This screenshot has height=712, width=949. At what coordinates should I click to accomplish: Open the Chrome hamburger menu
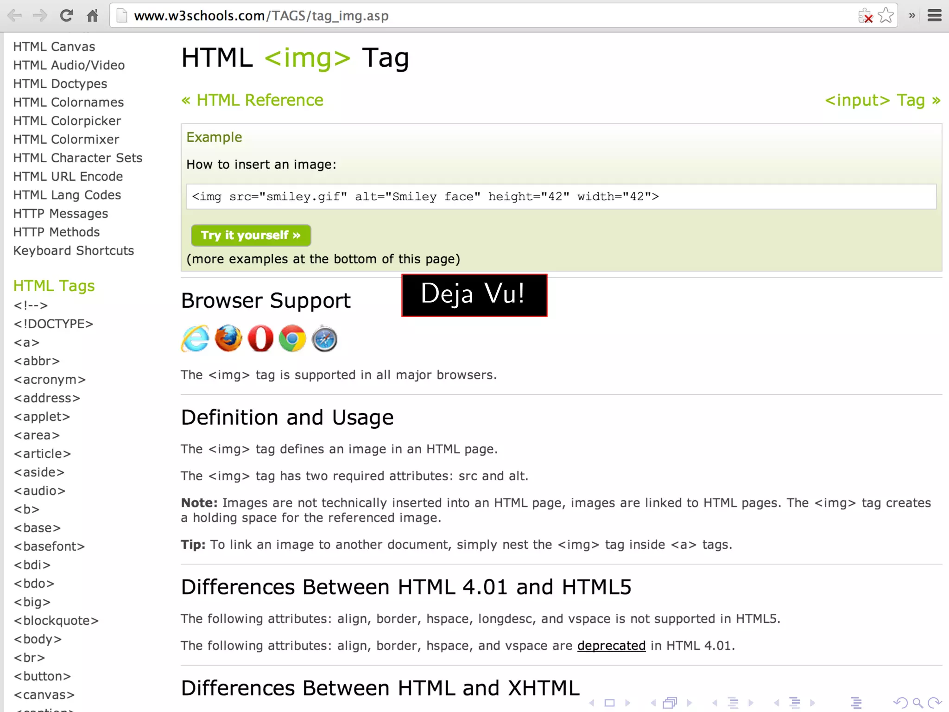pos(935,16)
